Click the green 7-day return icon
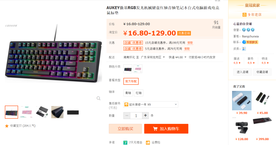276x145 pixels. [125, 142]
